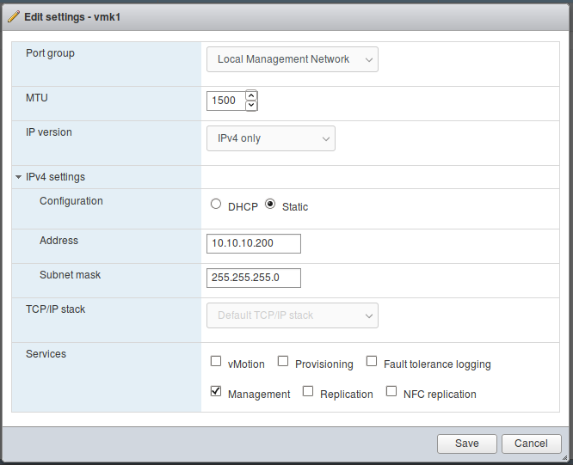The image size is (573, 465).
Task: Decrease MTU with the down arrow
Action: (251, 106)
